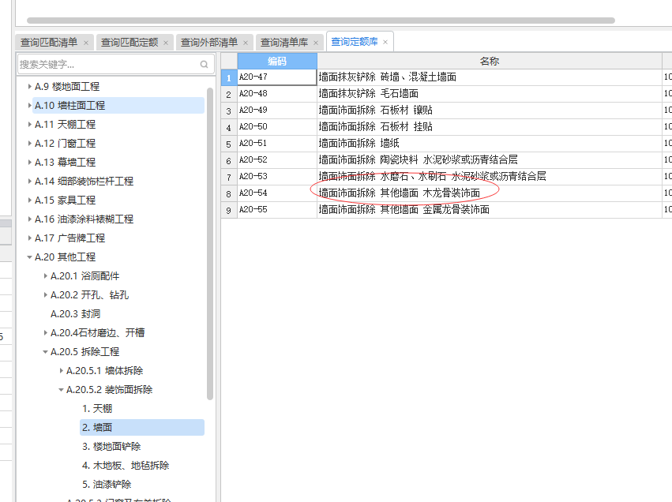Expand A.9 楼地面工程 arrow

pos(29,87)
